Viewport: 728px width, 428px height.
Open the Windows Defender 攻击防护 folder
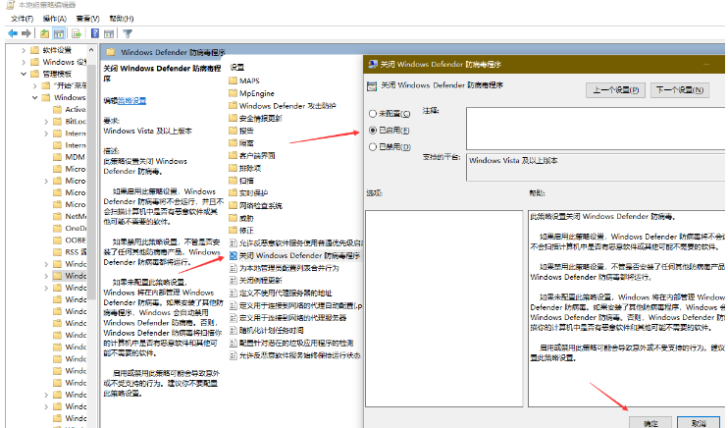283,106
